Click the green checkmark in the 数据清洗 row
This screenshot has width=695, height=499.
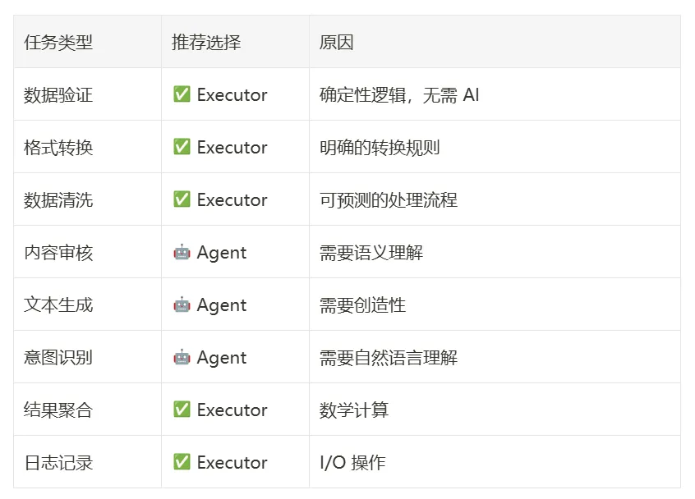tap(182, 199)
